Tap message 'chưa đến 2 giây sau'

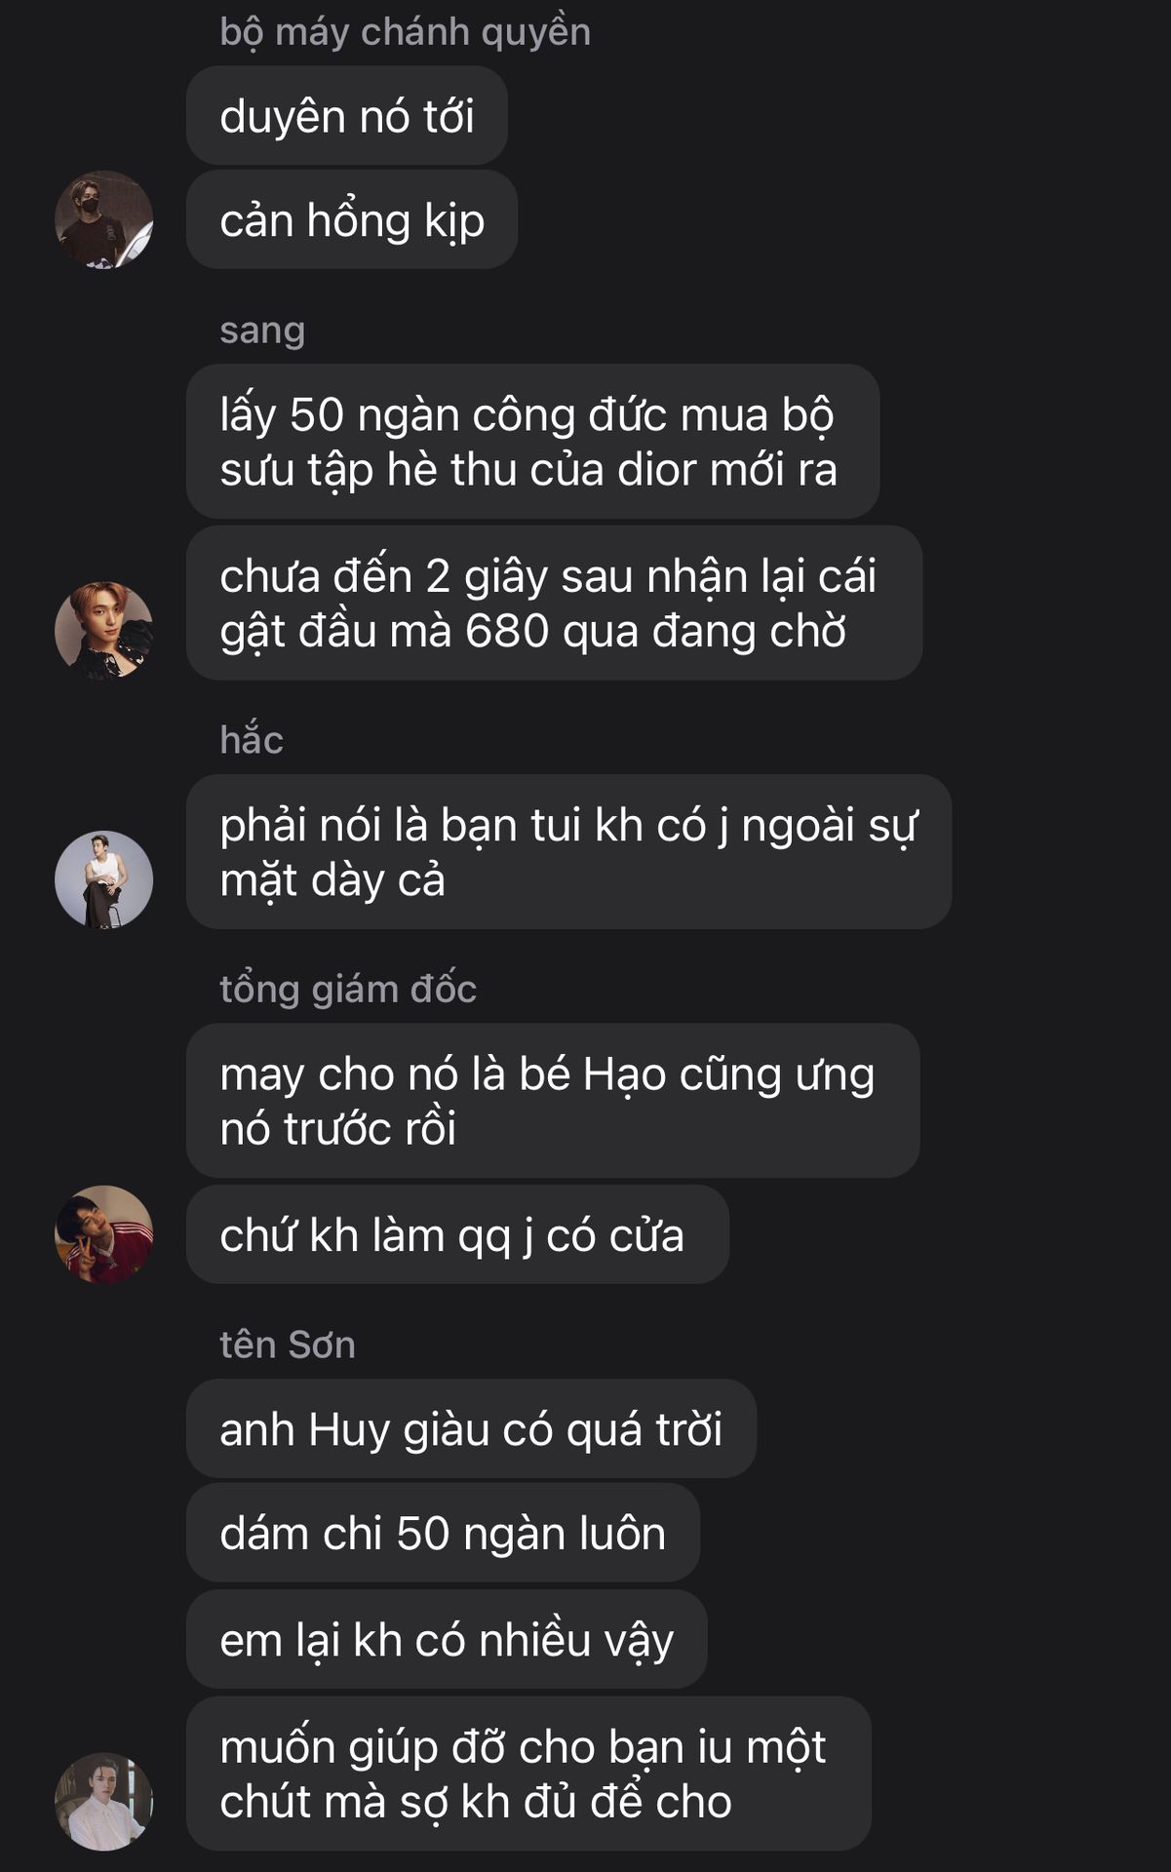[x=554, y=603]
